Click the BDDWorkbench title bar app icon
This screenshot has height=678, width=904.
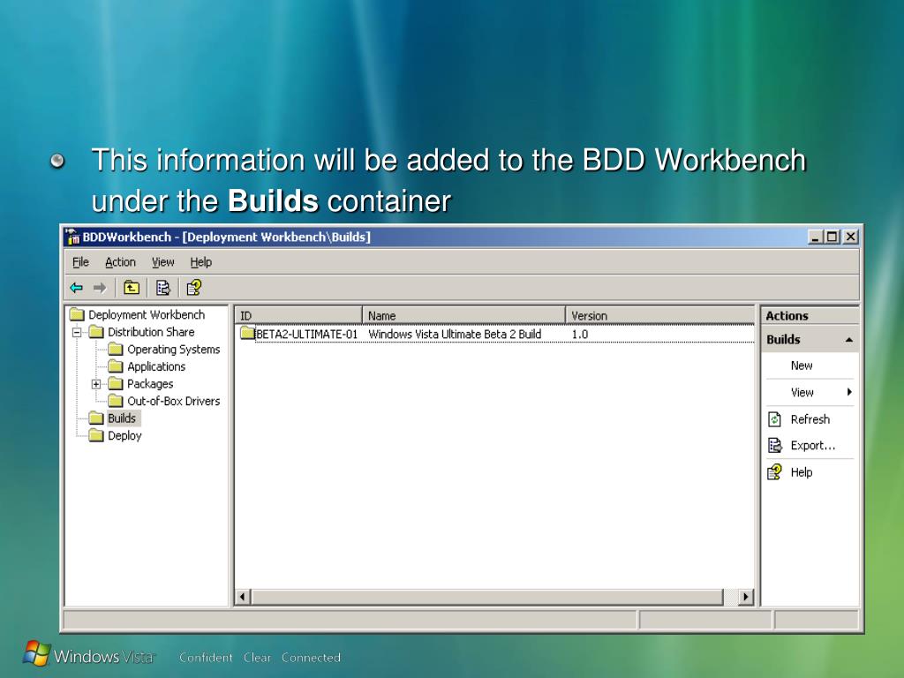tap(72, 237)
